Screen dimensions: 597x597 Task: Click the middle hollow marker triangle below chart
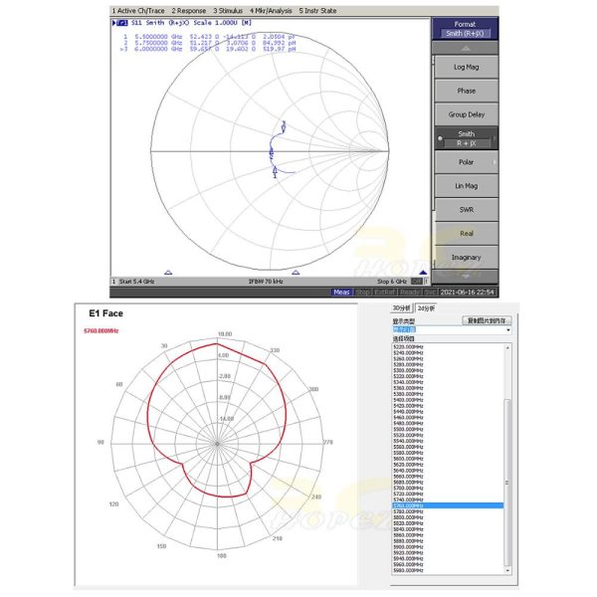click(296, 273)
